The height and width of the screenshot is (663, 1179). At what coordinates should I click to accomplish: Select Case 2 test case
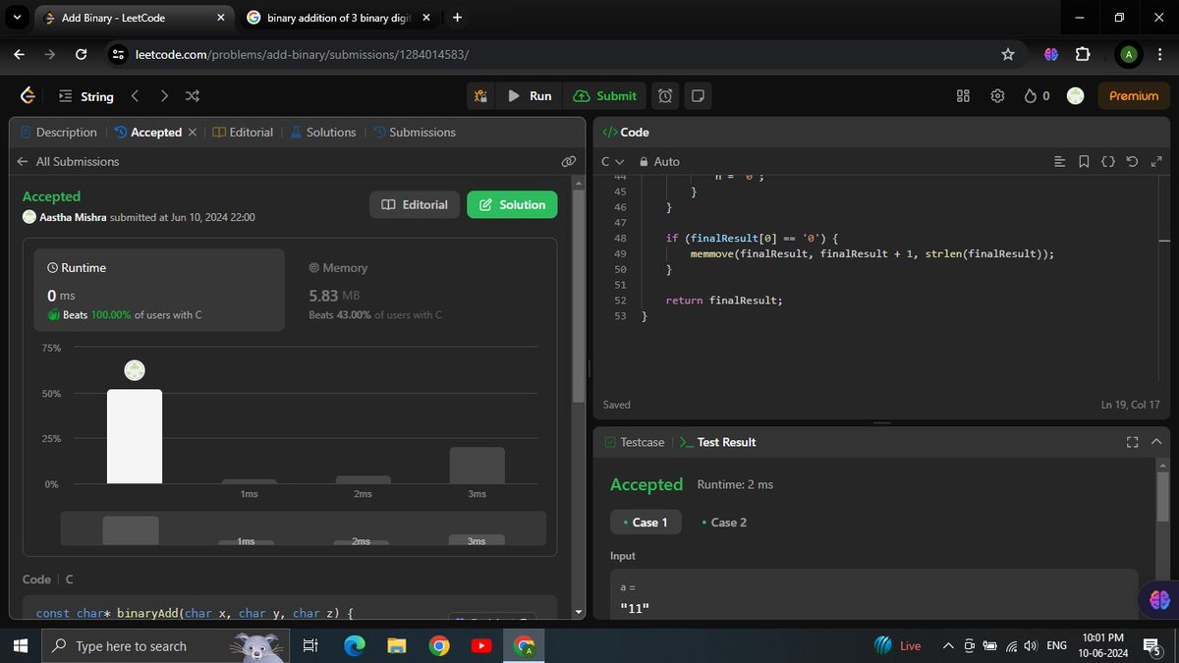(x=724, y=523)
